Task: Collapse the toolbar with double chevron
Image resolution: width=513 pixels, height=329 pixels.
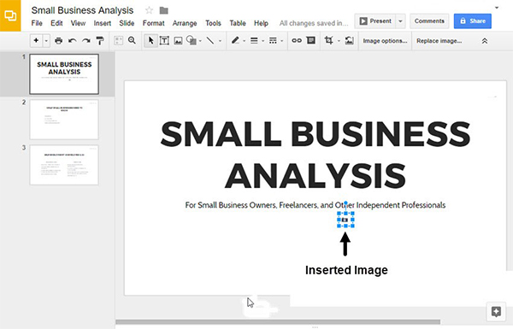Action: tap(485, 41)
